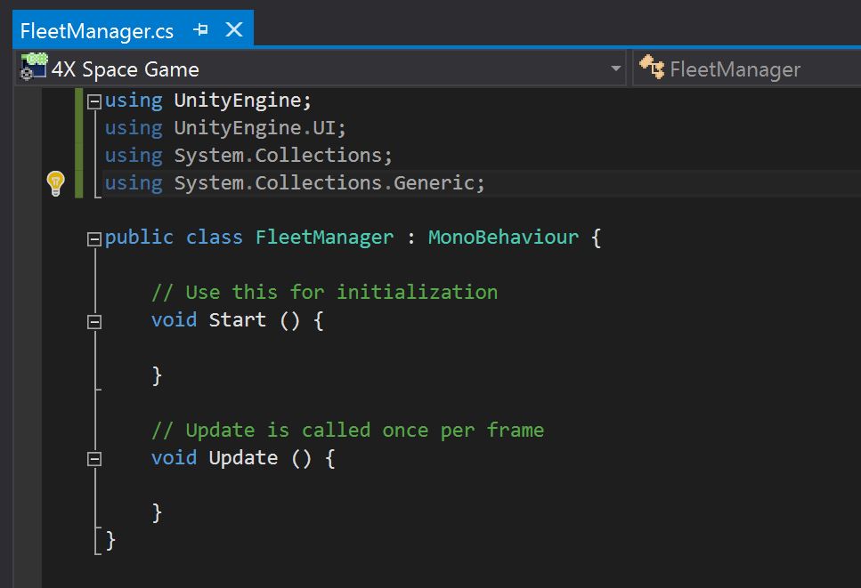Screen dimensions: 861x588
Task: Close the FleetManager.cs tab
Action: [234, 30]
